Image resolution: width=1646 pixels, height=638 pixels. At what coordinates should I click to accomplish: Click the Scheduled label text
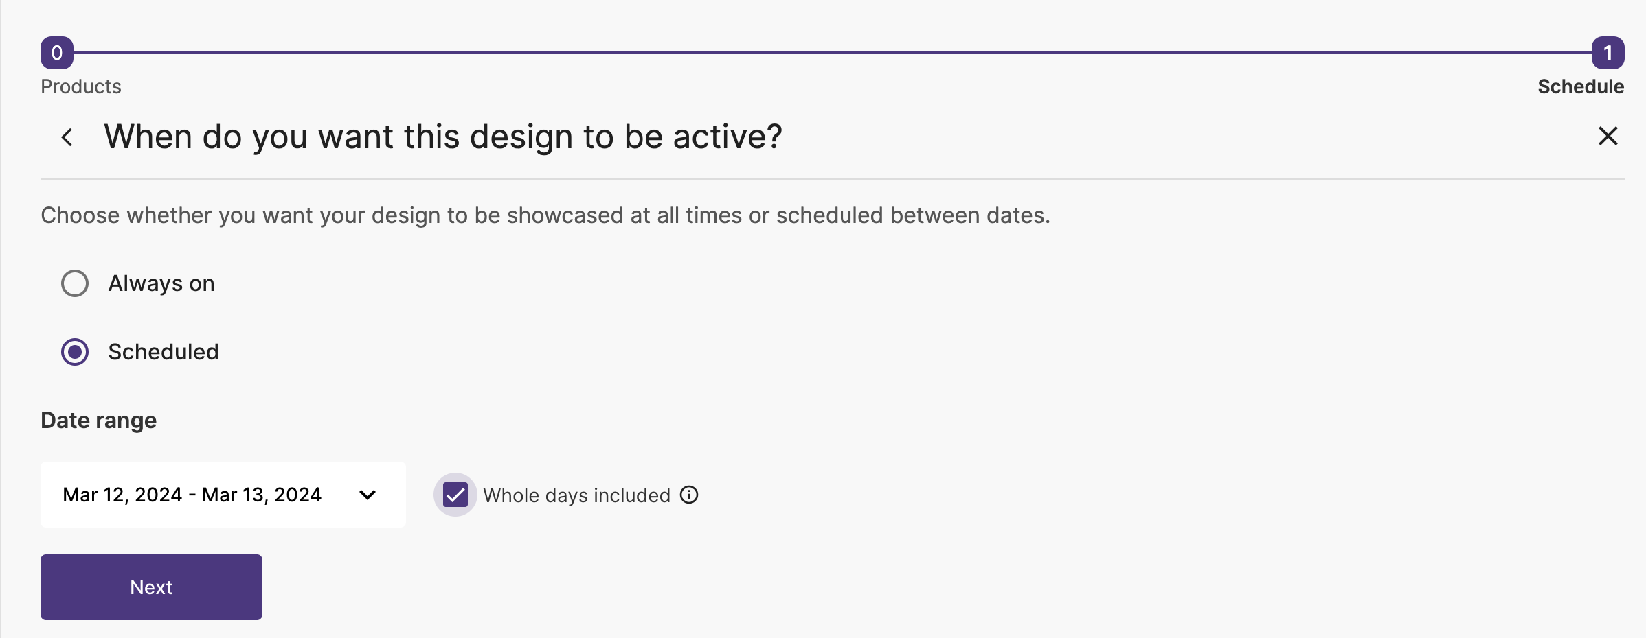click(164, 352)
